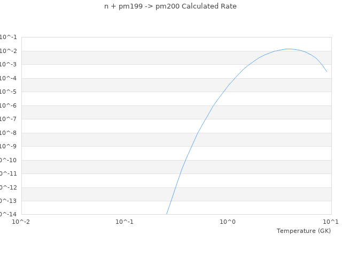Select the 10^-8 y-axis tick label
Screen dimensions: 342x257
point(9,133)
